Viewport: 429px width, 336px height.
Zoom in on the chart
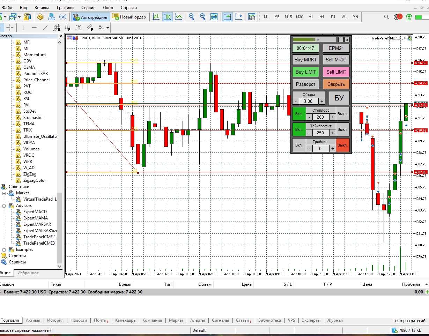191,17
